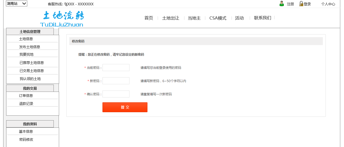
Task: Focus the 当前密码 input field
Action: [116, 67]
